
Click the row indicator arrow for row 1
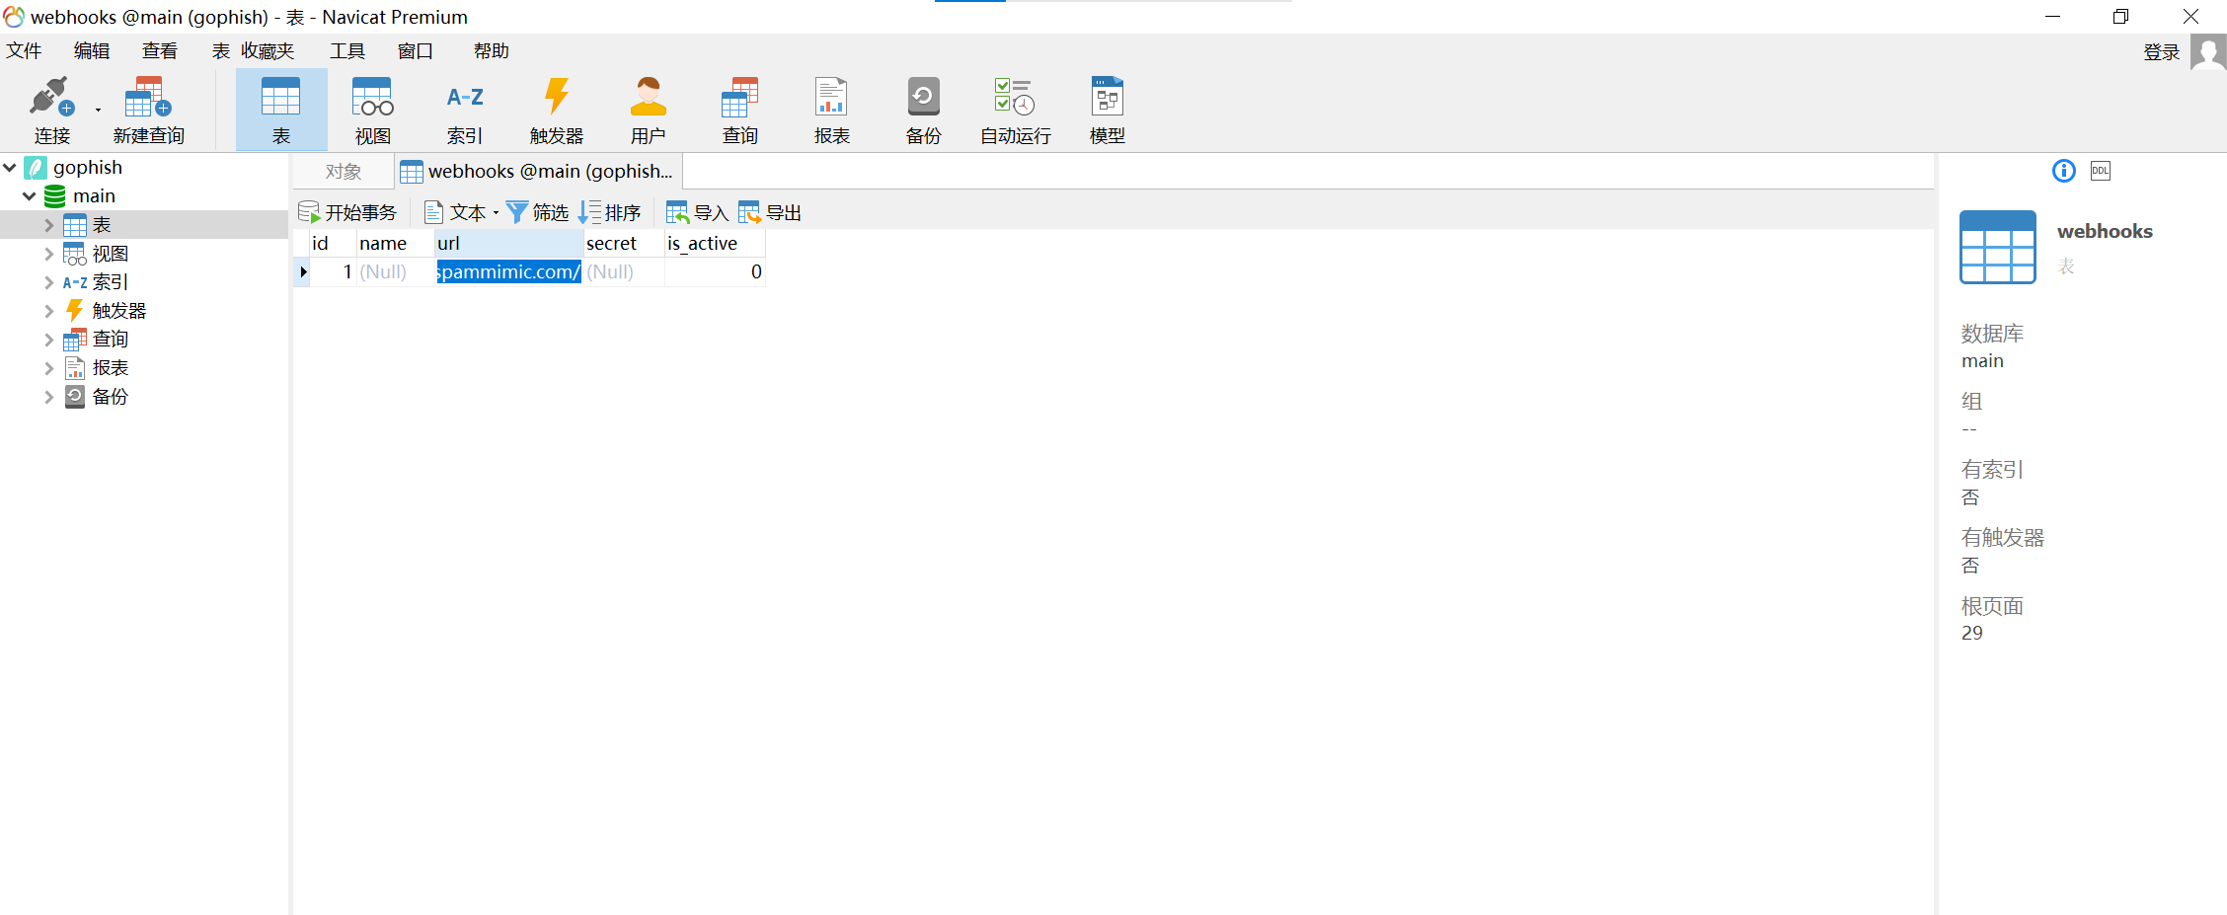tap(303, 272)
